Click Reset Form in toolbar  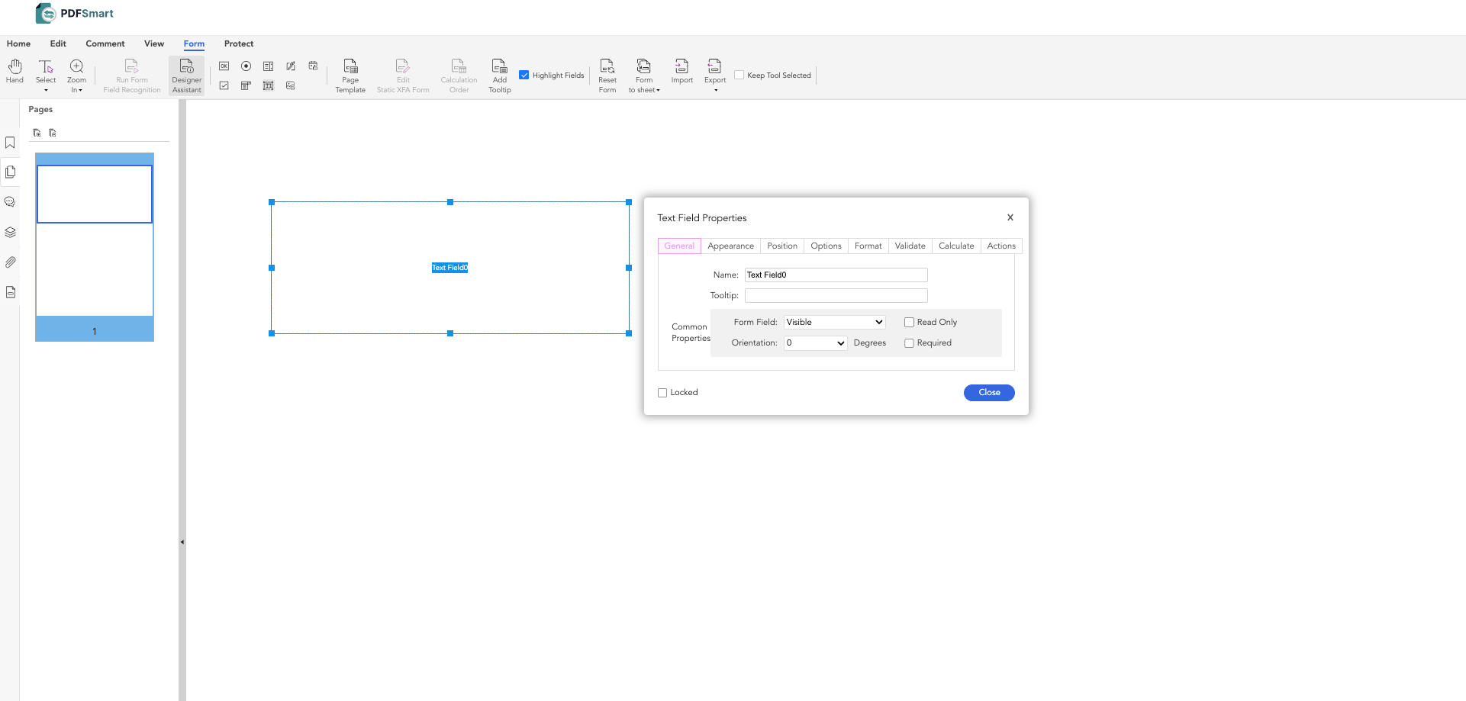click(607, 76)
